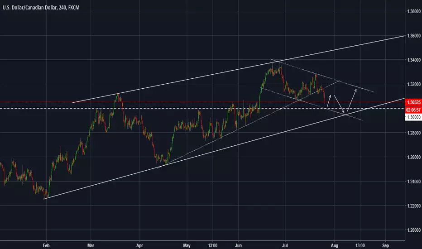422x249 pixels.
Task: Click the 1.38000 price axis label
Action: pos(414,11)
